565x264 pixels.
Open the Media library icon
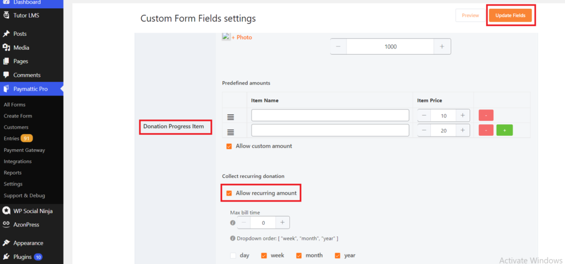point(6,47)
